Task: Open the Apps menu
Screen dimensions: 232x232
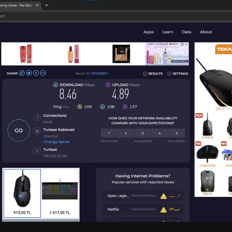Action: point(148,32)
